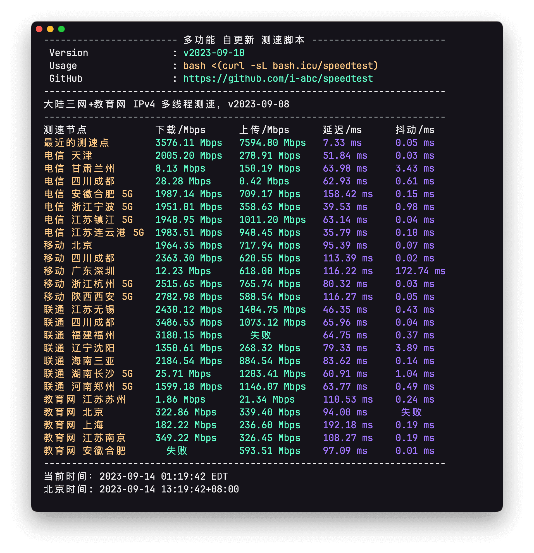
Task: Click upload value 7594.80 Mbps
Action: [272, 143]
